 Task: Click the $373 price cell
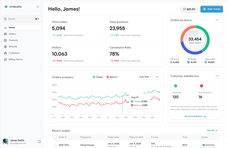pyautogui.click(x=185, y=145)
